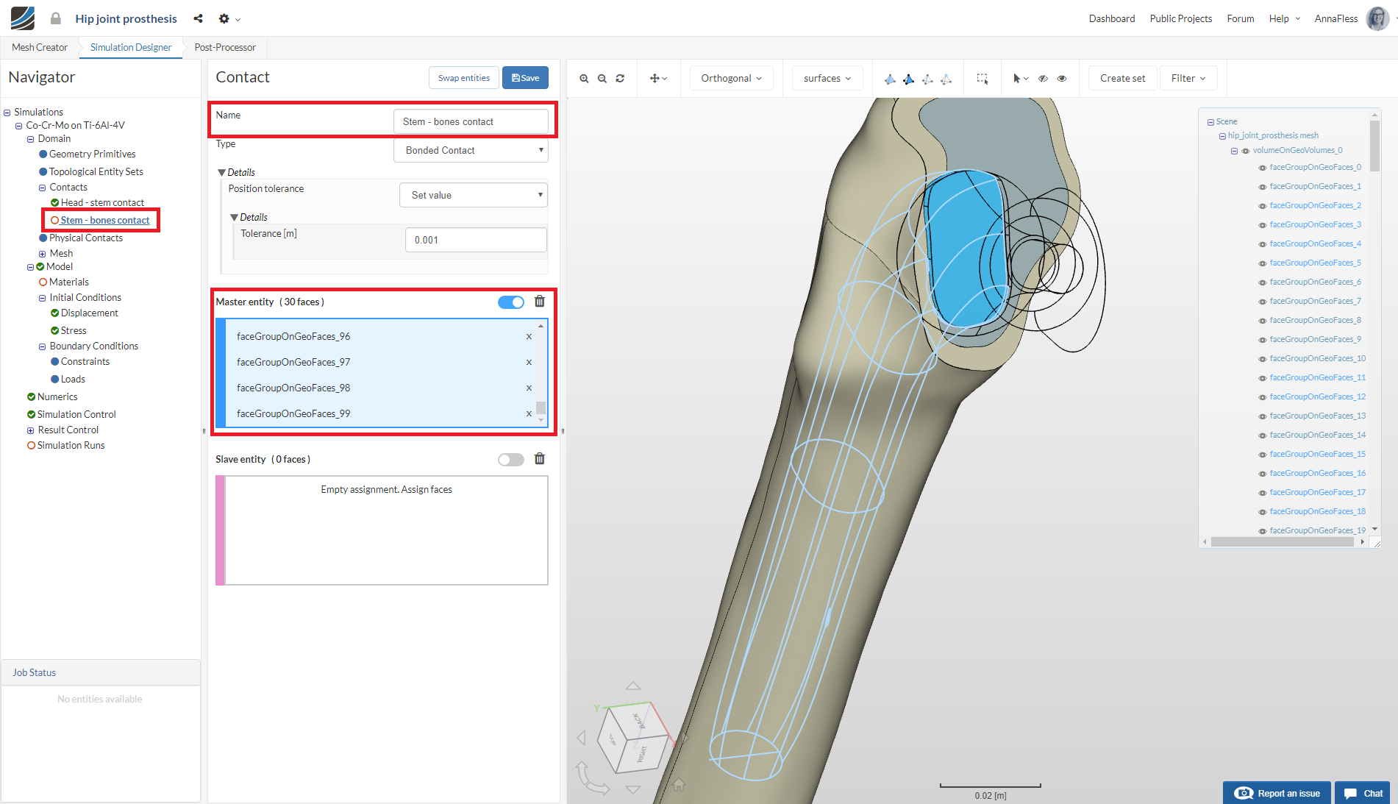Switch to the Mesh Creator tab
The height and width of the screenshot is (804, 1398).
40,48
